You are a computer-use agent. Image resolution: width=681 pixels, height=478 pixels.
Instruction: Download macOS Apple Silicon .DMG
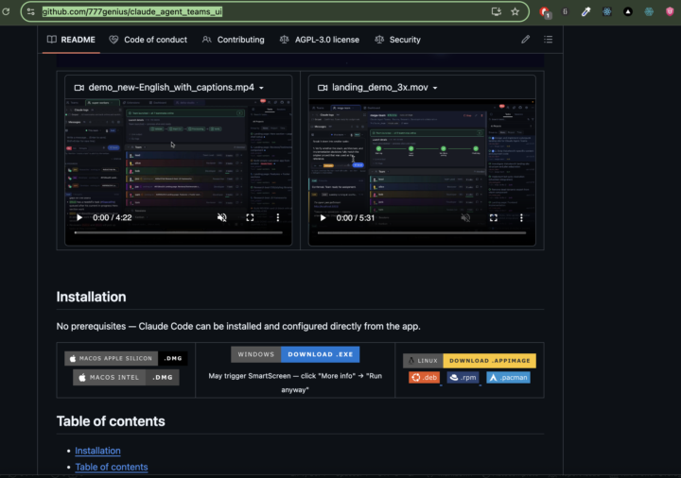coord(126,358)
